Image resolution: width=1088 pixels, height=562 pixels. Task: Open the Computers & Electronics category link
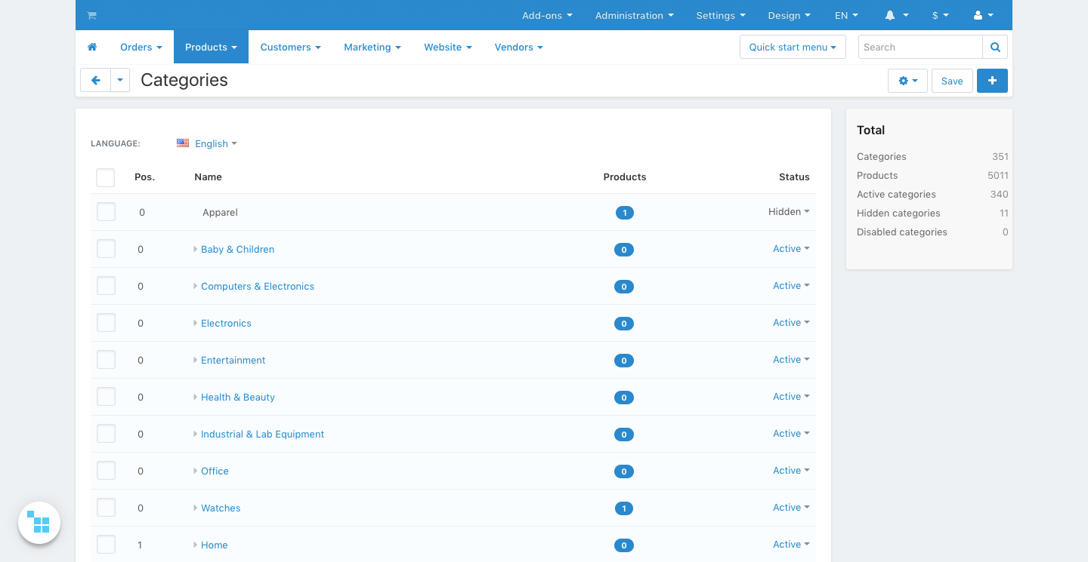coord(258,286)
